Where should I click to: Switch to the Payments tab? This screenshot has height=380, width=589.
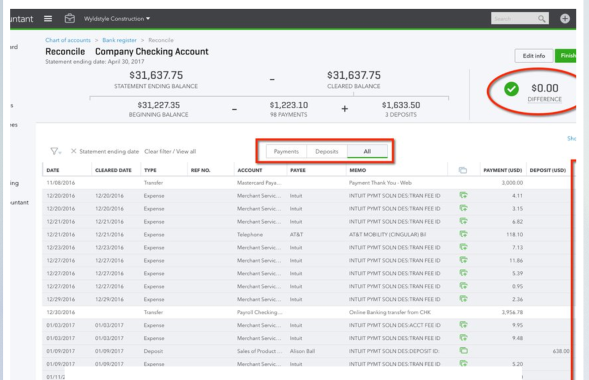tap(286, 152)
